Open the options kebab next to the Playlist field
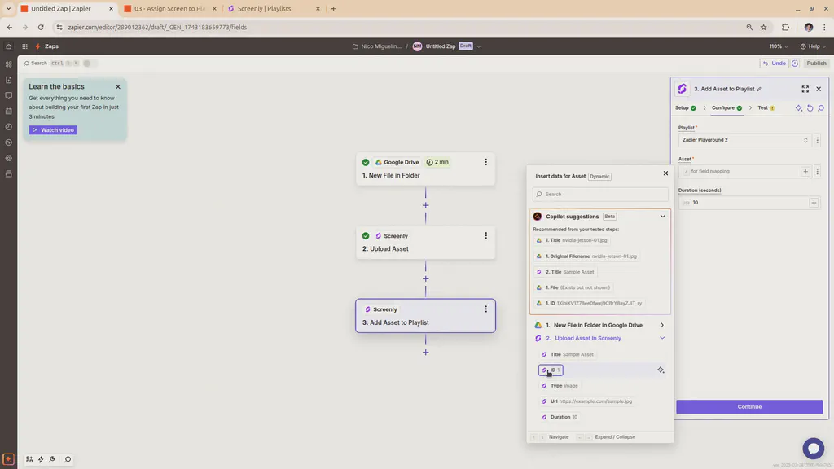The width and height of the screenshot is (834, 469). pyautogui.click(x=817, y=139)
